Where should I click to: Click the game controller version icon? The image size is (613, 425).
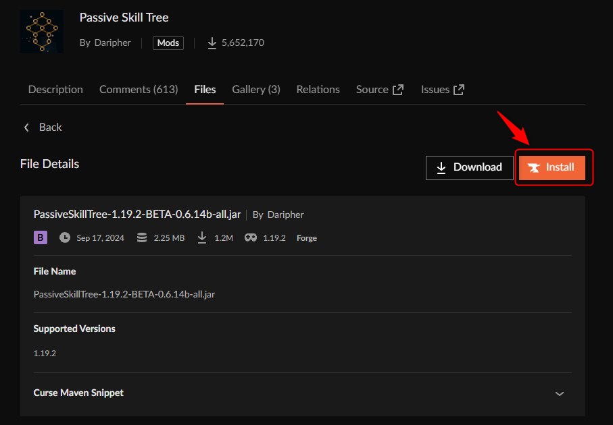pos(251,237)
